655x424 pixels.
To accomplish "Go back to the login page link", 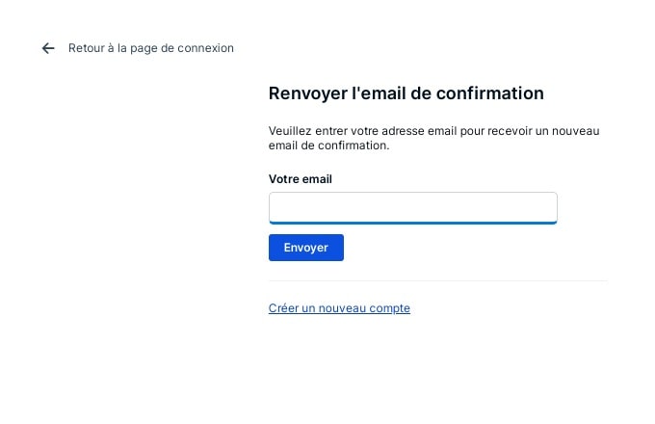I will 150,48.
